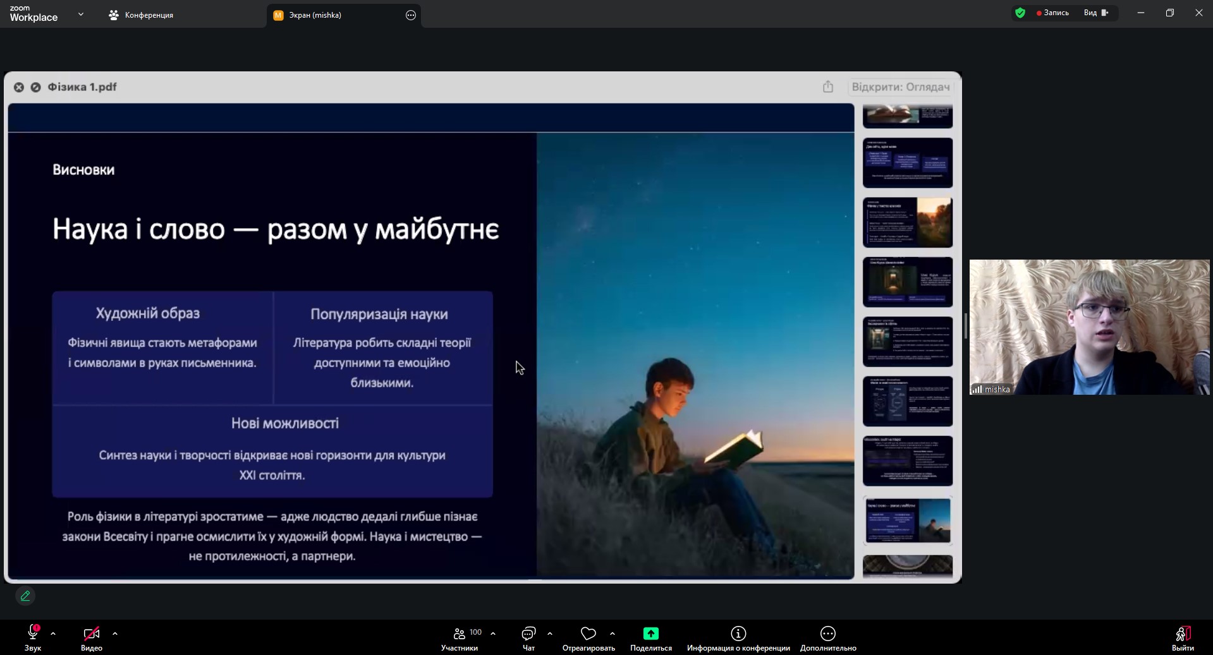
Task: Open the Участники participants panel
Action: [460, 634]
